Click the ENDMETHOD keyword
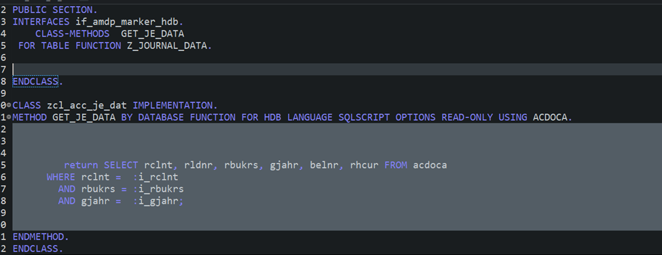Image resolution: width=662 pixels, height=255 pixels. coord(39,237)
